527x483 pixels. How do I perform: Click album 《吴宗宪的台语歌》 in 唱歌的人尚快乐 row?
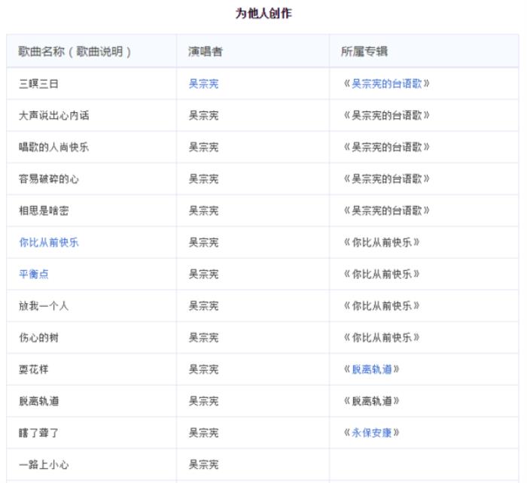click(386, 147)
